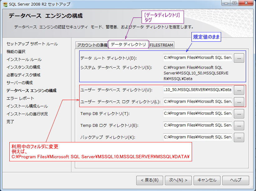Open help with the ヘルプ button

click(236, 180)
